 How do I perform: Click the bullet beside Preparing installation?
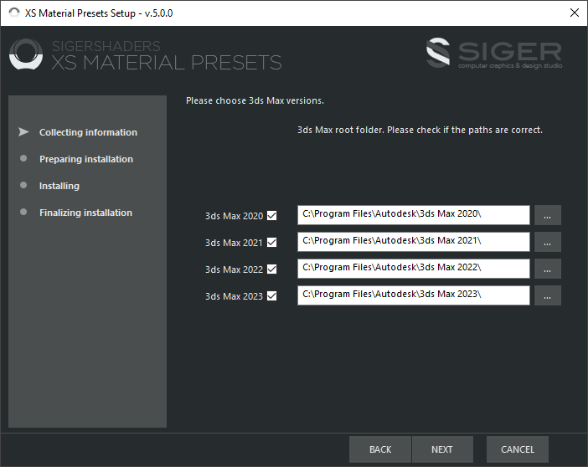click(x=23, y=158)
